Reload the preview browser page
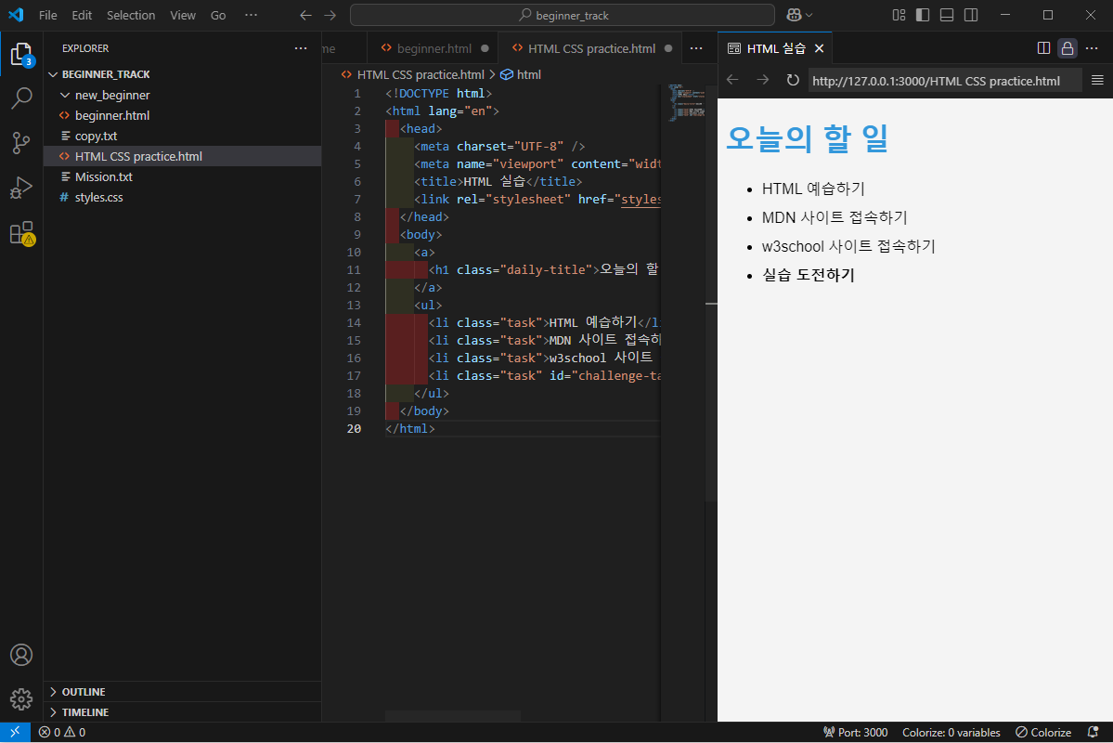Viewport: 1113px width, 743px height. pos(793,81)
